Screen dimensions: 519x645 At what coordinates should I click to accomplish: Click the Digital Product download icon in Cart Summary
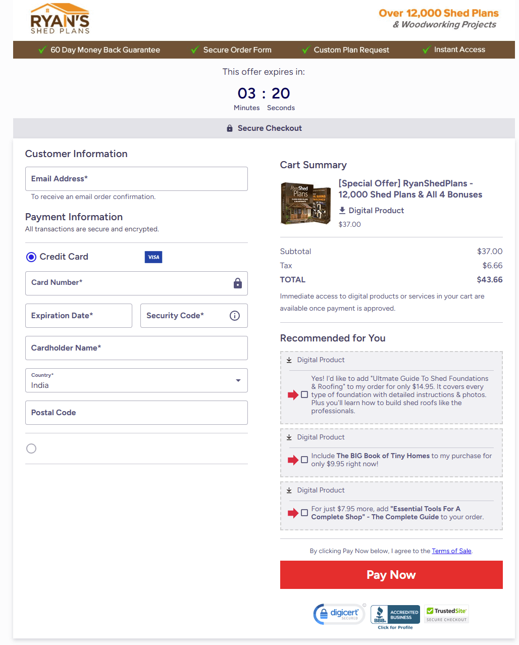click(x=342, y=210)
